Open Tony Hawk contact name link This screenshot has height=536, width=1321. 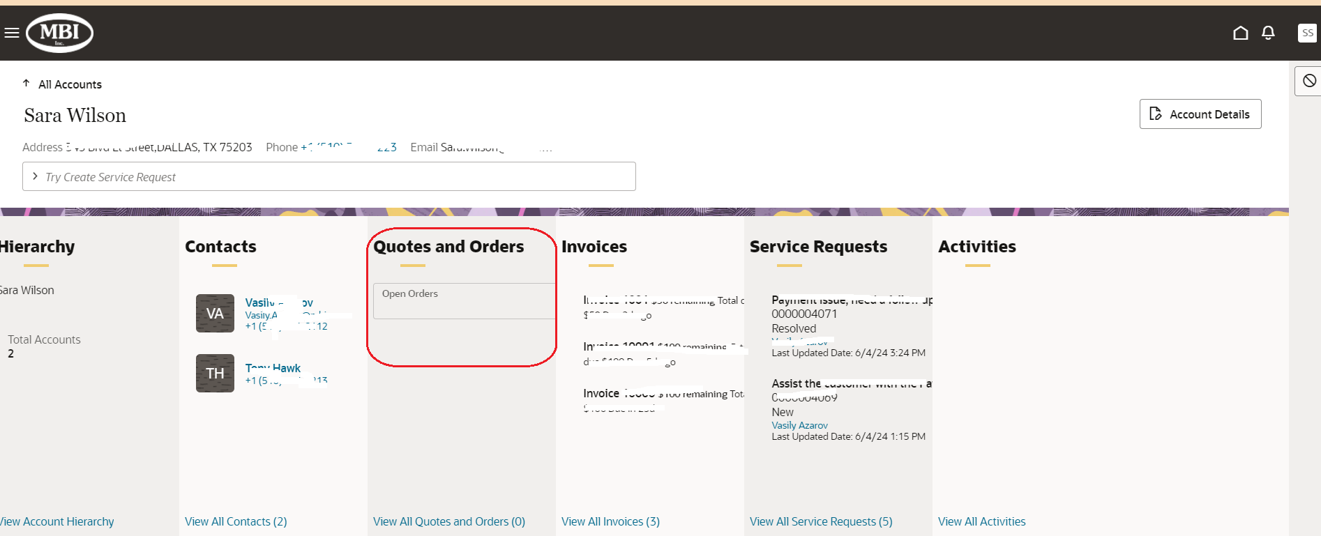pyautogui.click(x=273, y=368)
